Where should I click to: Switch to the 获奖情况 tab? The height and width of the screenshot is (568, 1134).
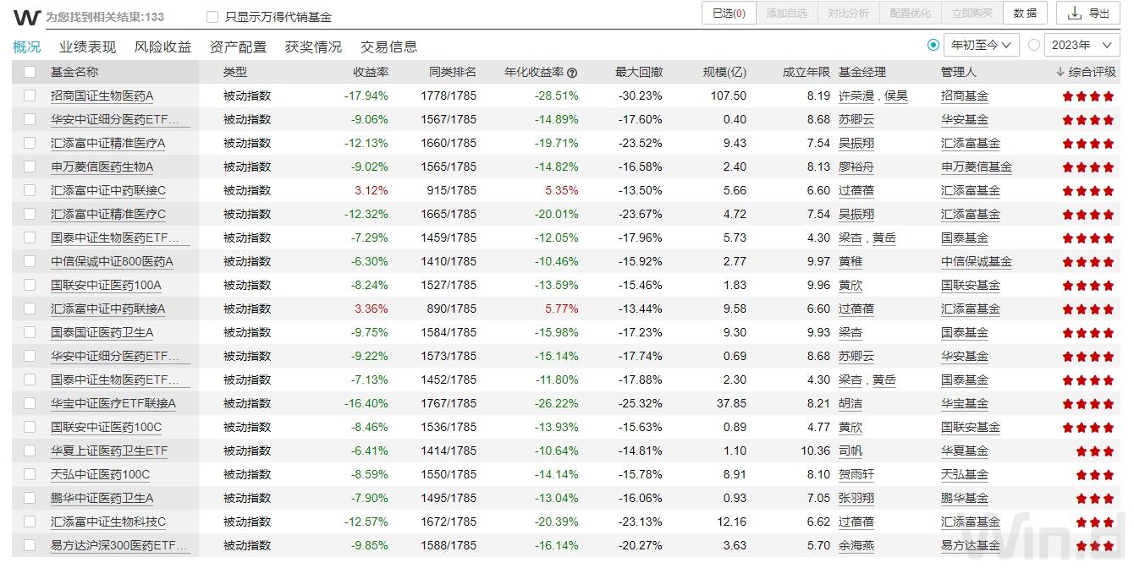(x=313, y=47)
